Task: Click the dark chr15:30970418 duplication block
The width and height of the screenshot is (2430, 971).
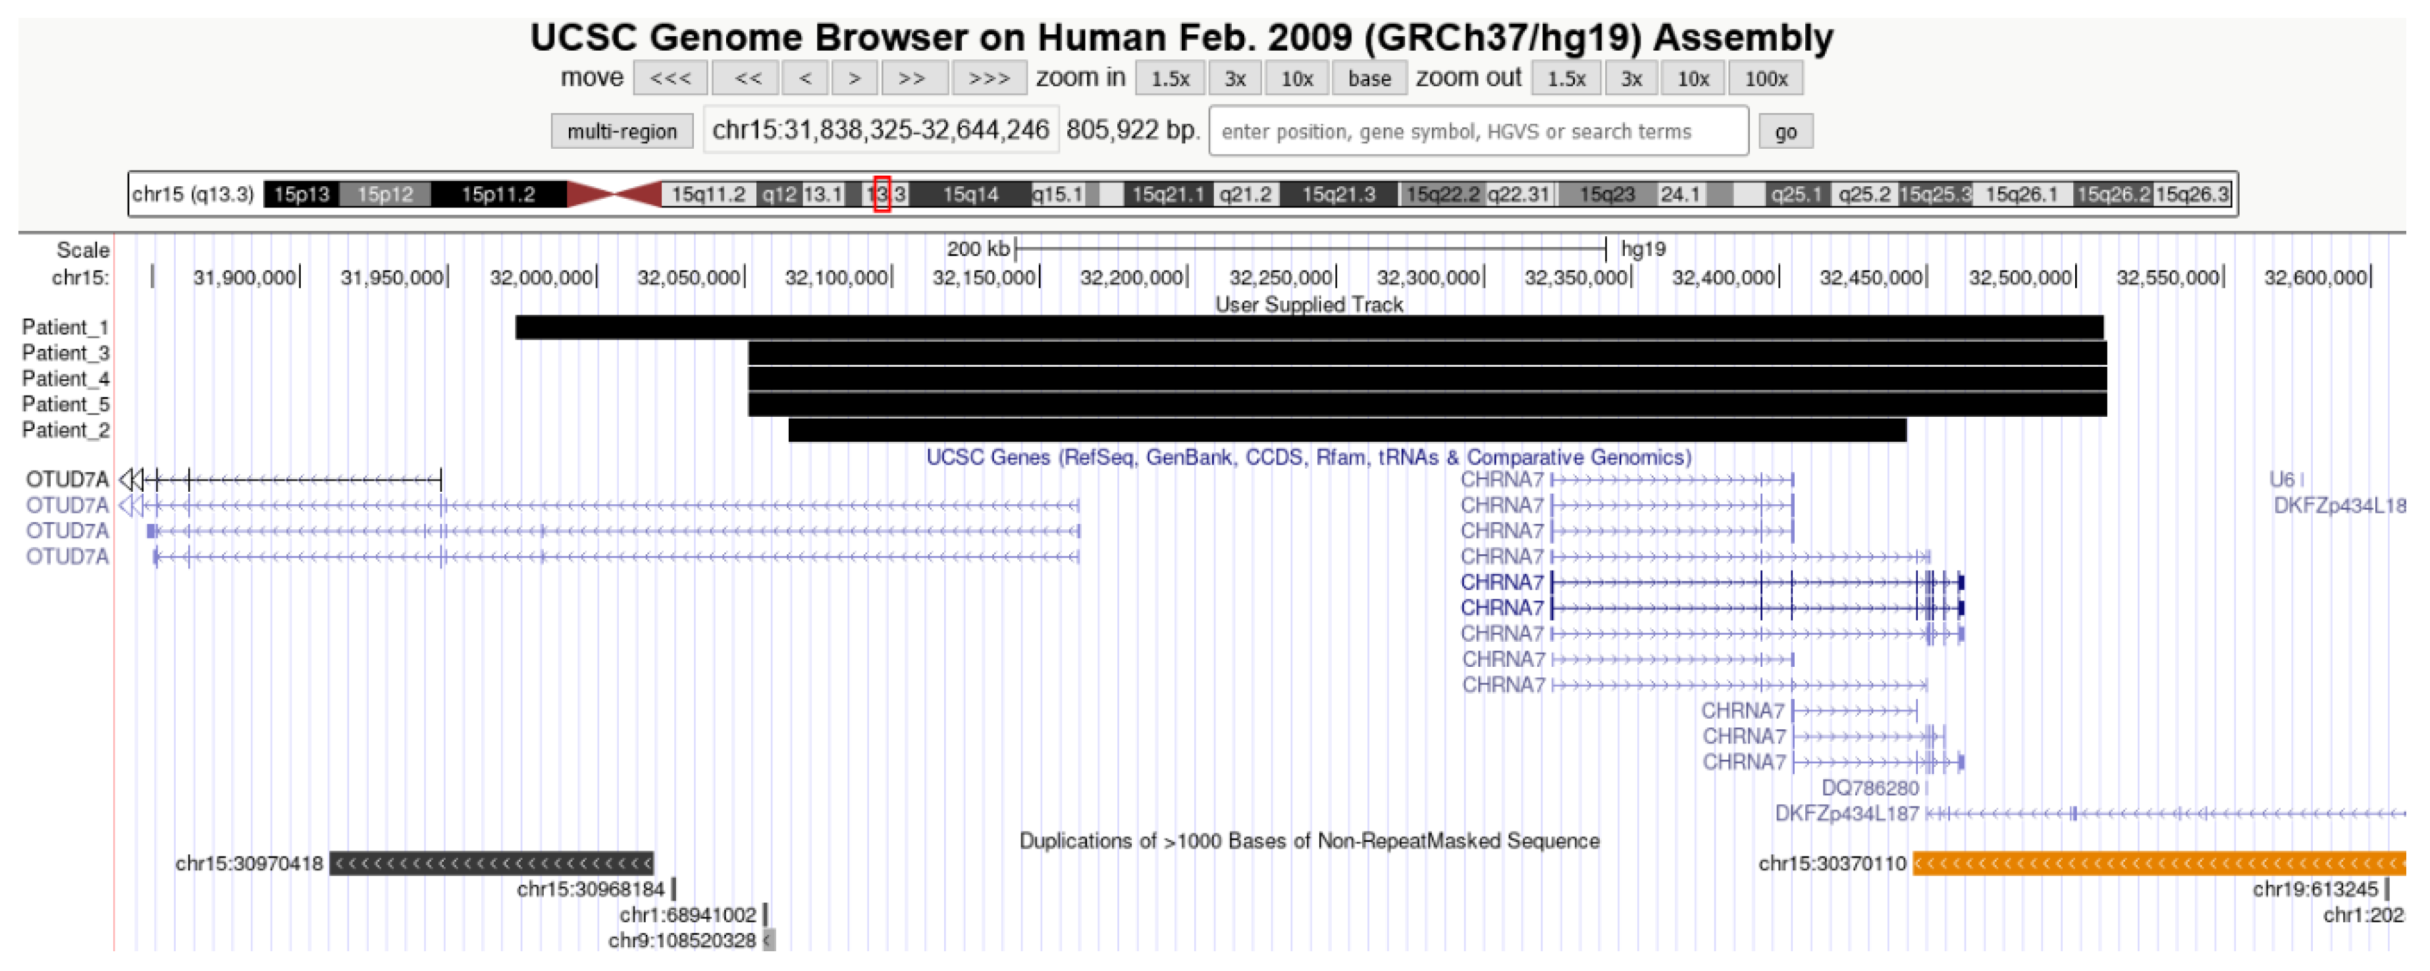Action: point(492,864)
